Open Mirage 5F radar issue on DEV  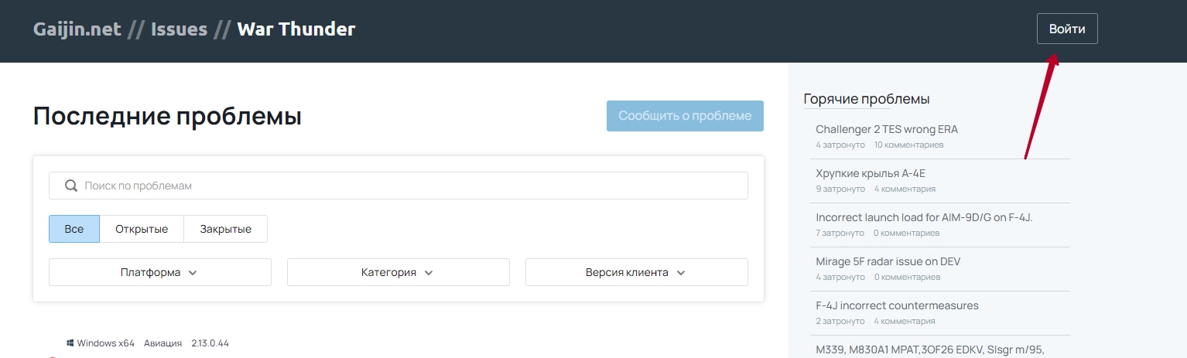(888, 261)
